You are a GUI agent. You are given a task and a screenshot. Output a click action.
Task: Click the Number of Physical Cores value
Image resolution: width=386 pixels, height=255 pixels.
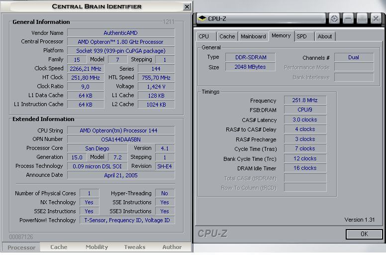coord(90,193)
